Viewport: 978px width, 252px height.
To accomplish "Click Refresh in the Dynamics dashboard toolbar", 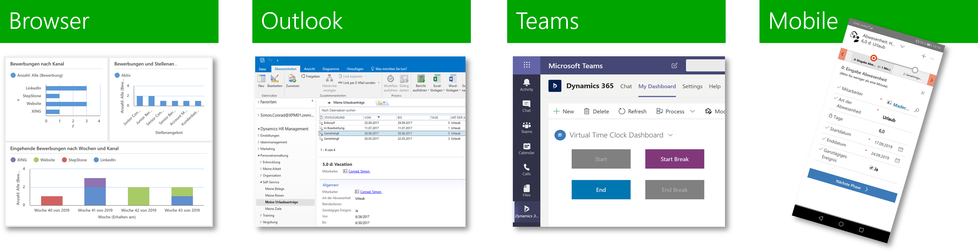I will point(632,111).
